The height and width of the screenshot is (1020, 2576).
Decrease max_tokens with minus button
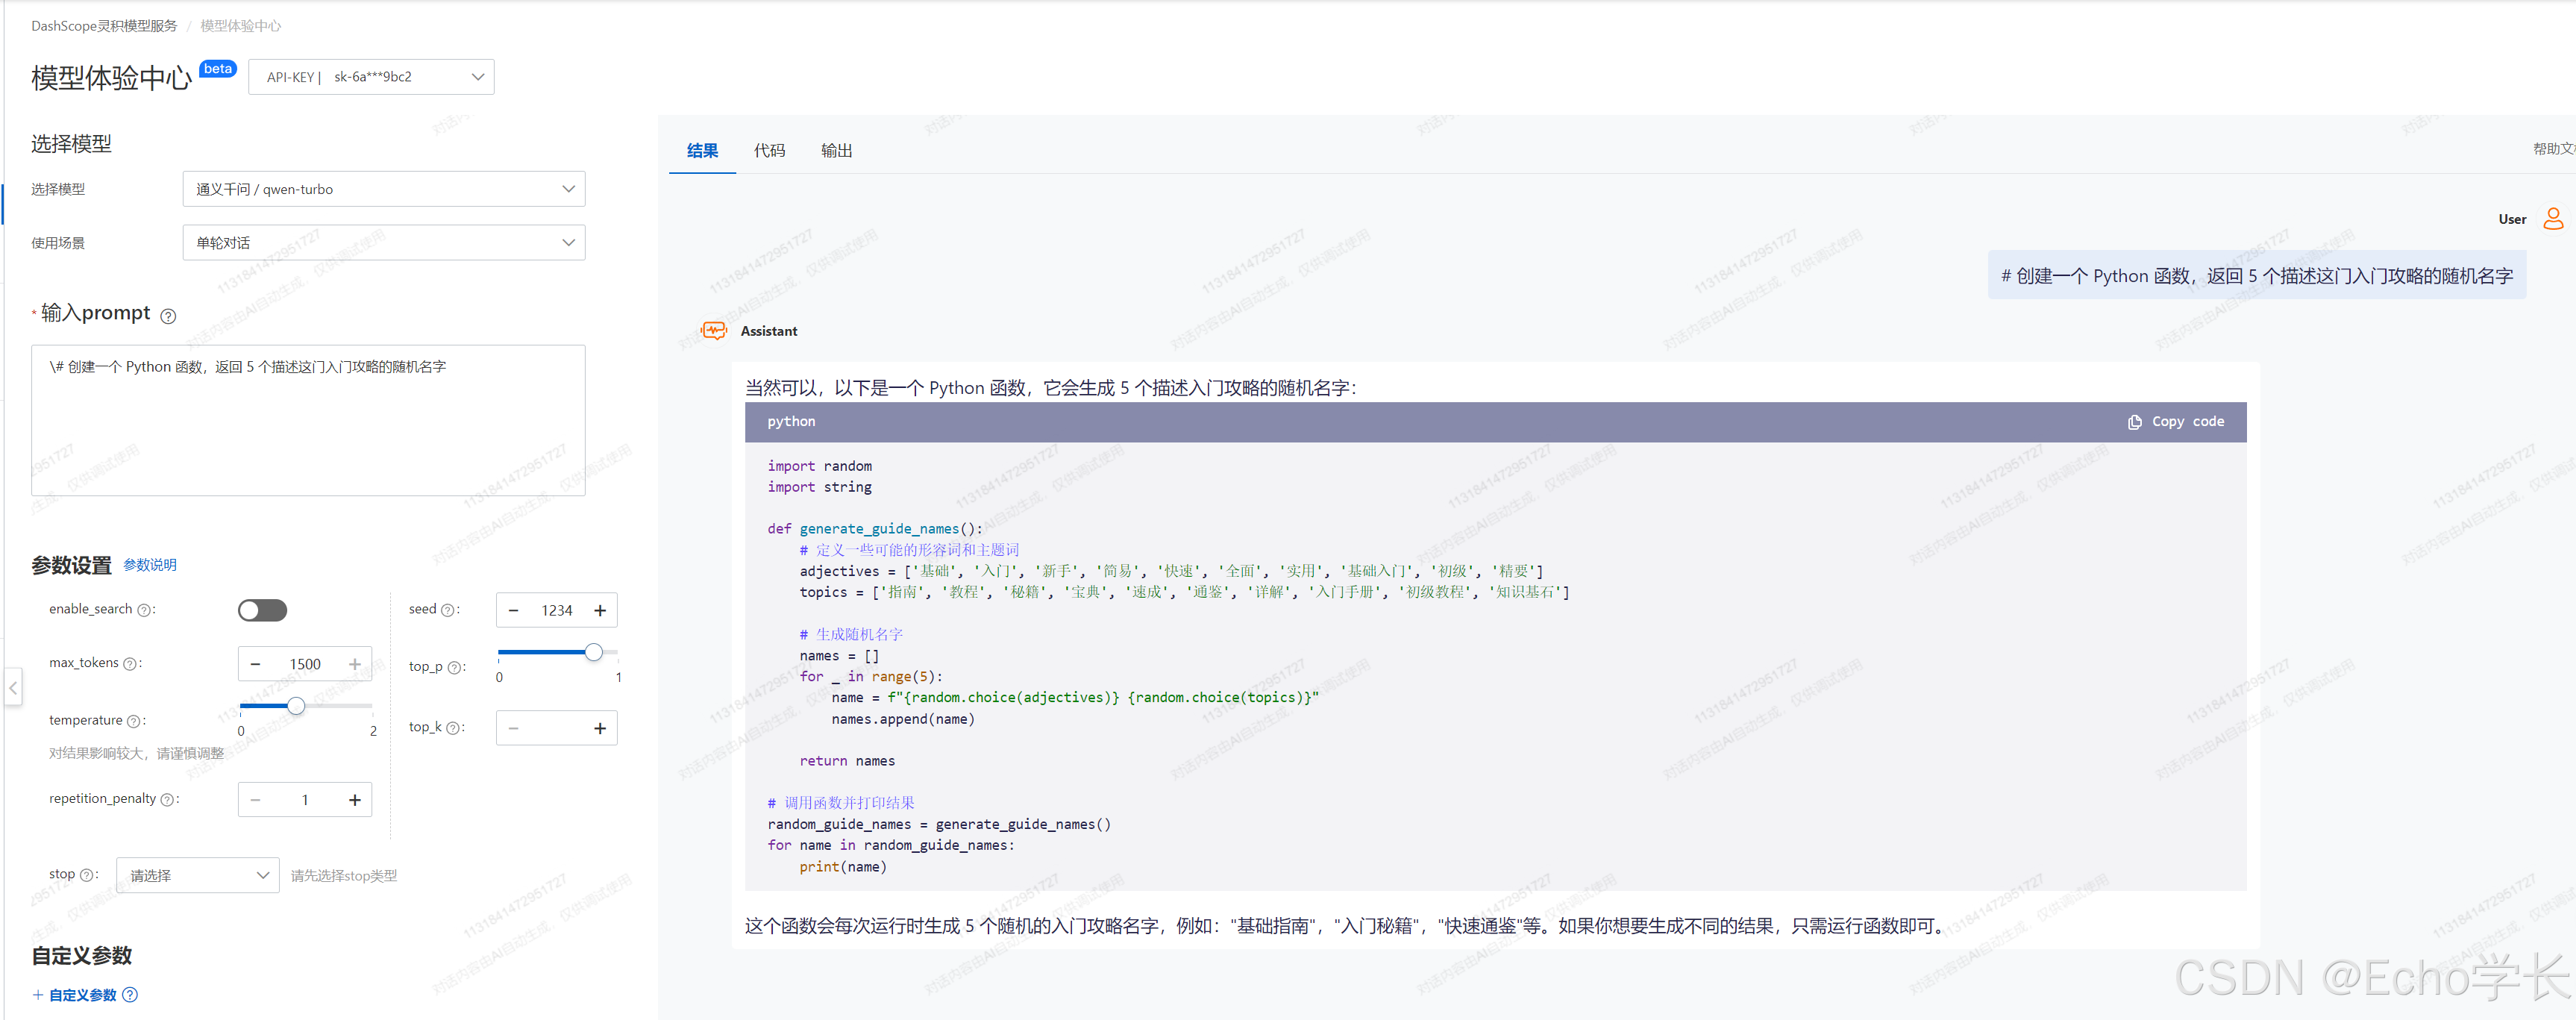click(255, 664)
